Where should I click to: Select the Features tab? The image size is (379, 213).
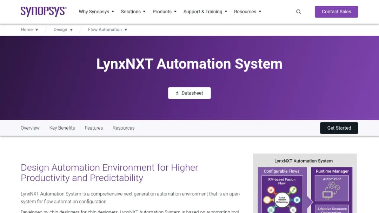pyautogui.click(x=94, y=128)
